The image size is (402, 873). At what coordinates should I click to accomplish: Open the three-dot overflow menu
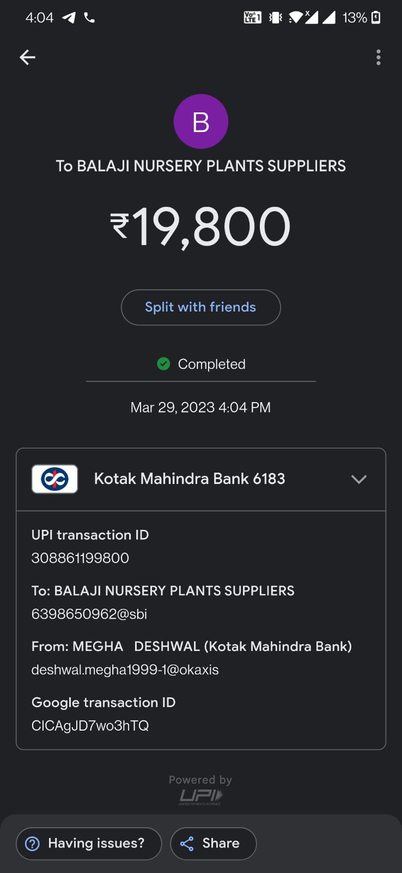pos(378,57)
